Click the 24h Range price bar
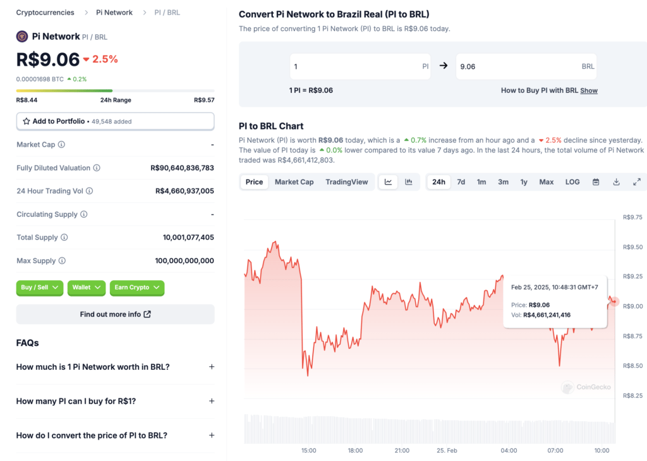 pyautogui.click(x=115, y=90)
